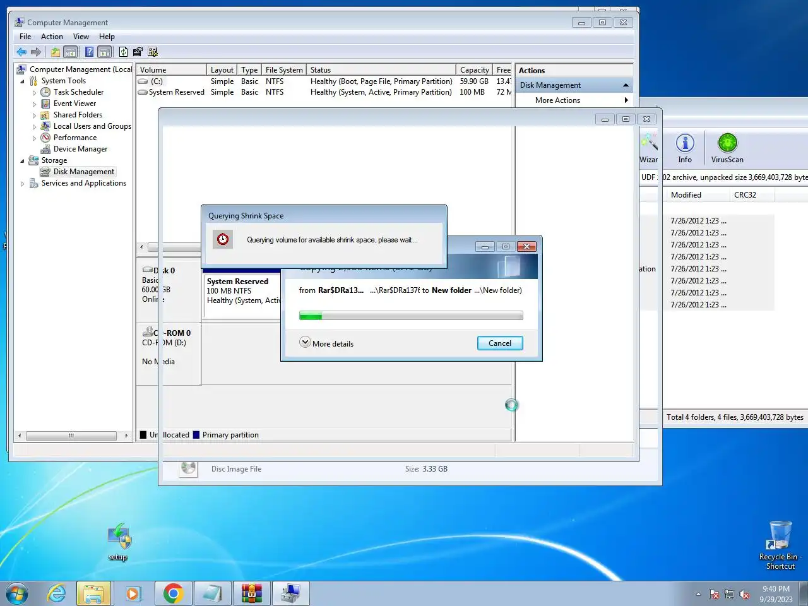This screenshot has height=606, width=808.
Task: Toggle Show/Hide Console Tree toolbar icon
Action: click(x=71, y=52)
